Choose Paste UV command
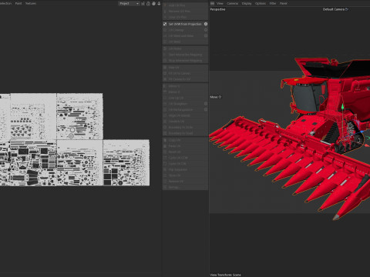This screenshot has width=370, height=277. [185, 146]
